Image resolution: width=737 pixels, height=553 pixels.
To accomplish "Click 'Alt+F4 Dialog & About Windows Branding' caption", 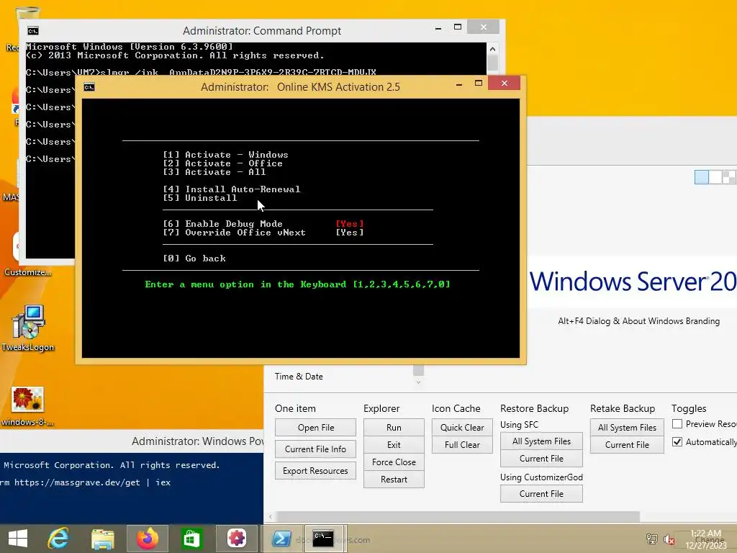I will pyautogui.click(x=639, y=321).
